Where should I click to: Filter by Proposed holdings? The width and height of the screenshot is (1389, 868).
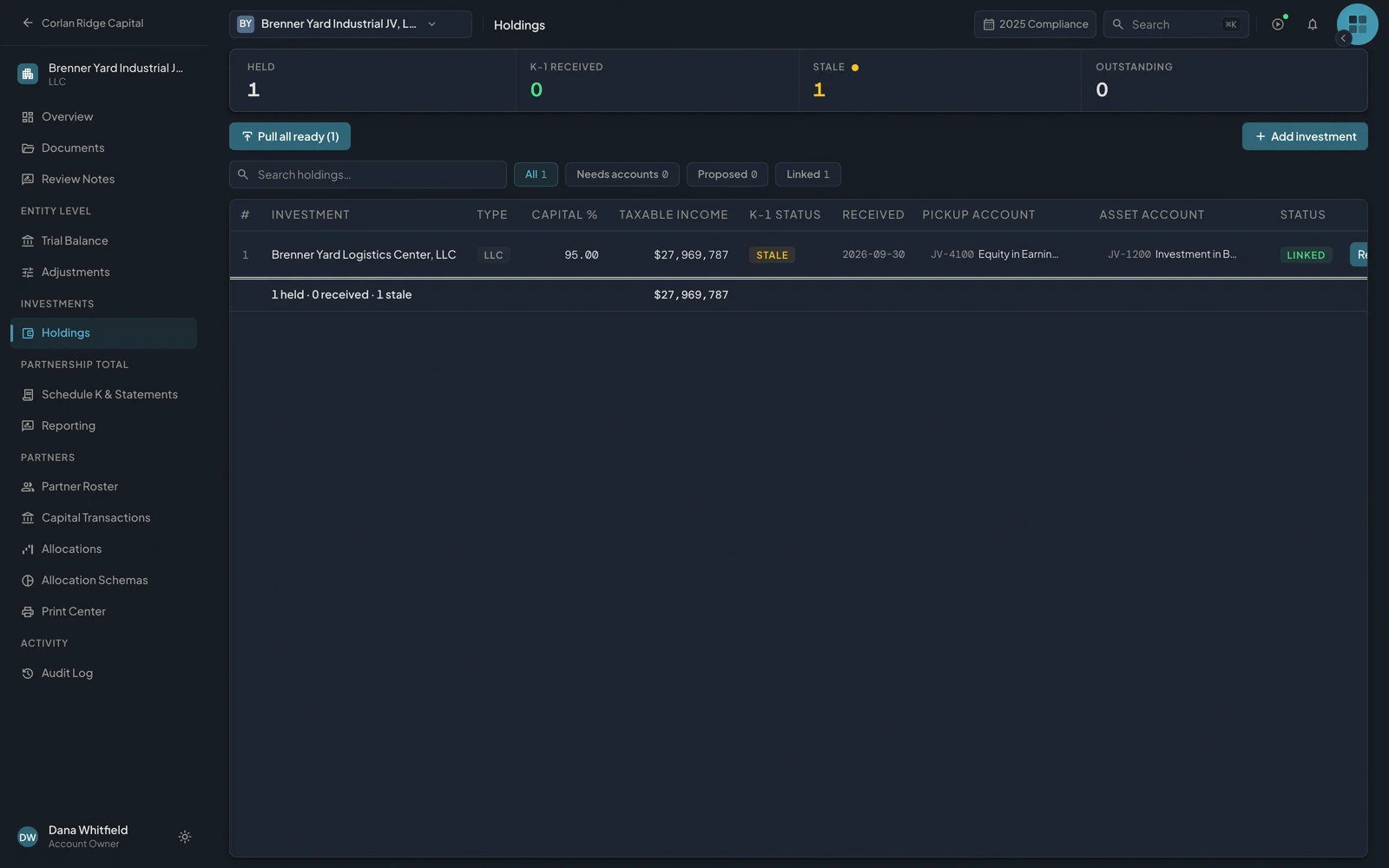727,174
